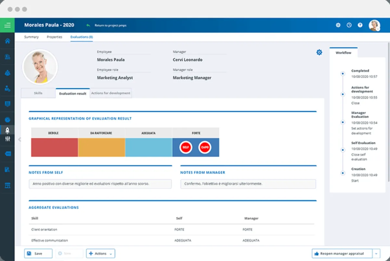The height and width of the screenshot is (261, 390).
Task: Open help question mark icon
Action: (360, 25)
